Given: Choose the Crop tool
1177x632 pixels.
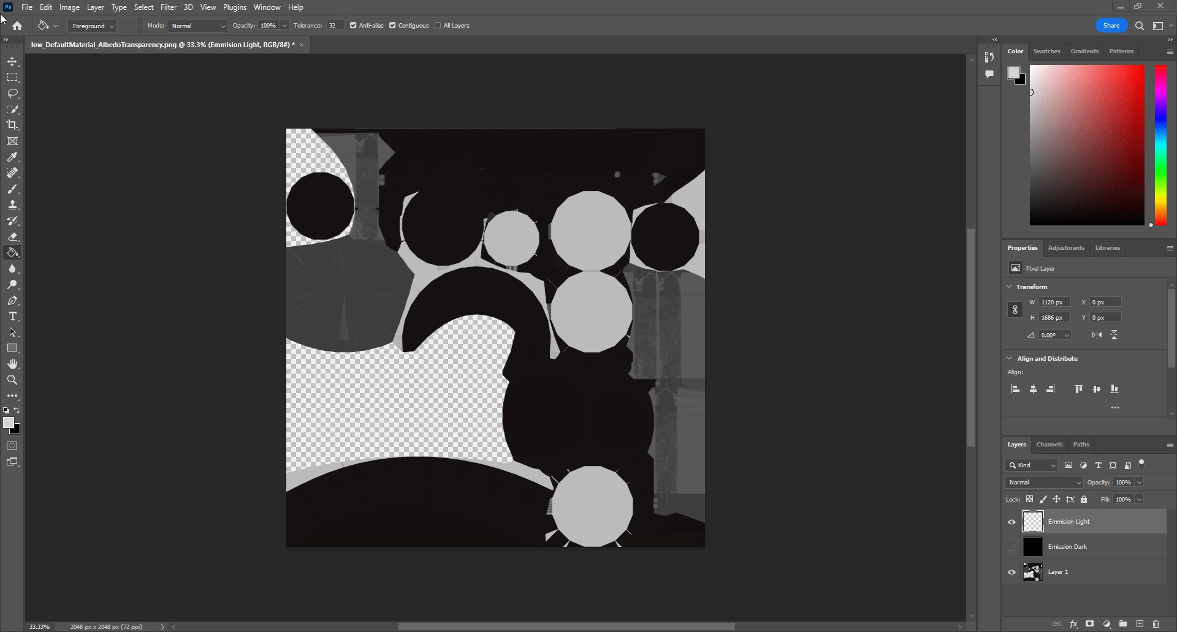Looking at the screenshot, I should point(12,125).
